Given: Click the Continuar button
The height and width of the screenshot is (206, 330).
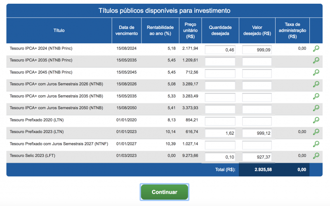Looking at the screenshot, I should click(164, 192).
